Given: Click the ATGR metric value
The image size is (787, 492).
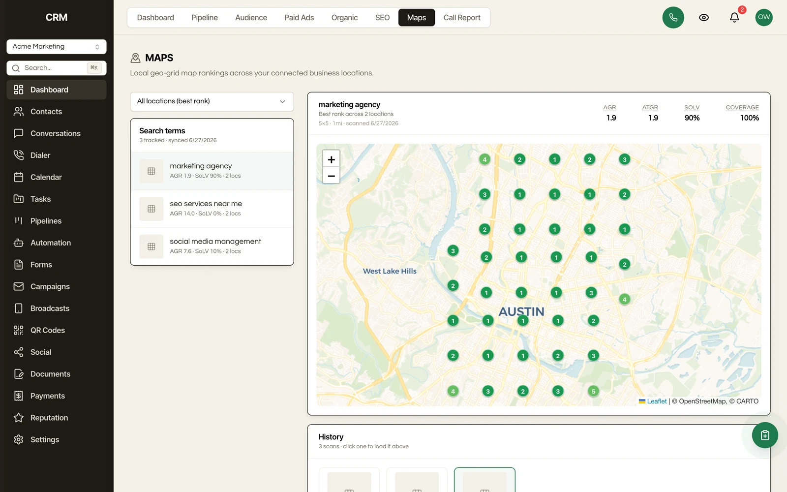Looking at the screenshot, I should [653, 118].
